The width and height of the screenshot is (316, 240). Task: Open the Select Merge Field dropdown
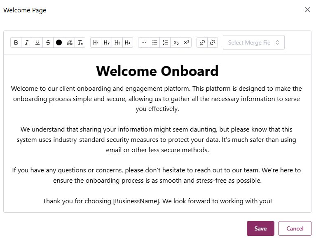click(x=254, y=42)
